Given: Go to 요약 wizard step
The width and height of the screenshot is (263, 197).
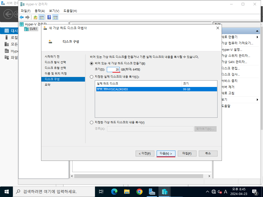Looking at the screenshot, I should tap(48, 85).
